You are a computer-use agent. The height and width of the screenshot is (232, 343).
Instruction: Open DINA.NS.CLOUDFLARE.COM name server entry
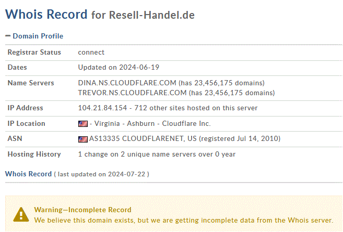[127, 83]
